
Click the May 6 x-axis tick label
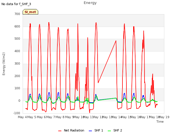tap(41, 117)
